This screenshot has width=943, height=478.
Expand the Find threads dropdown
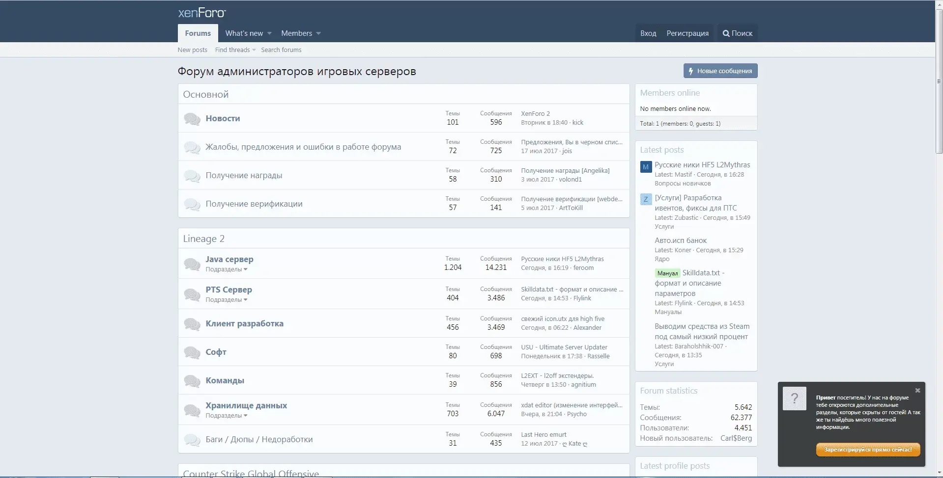click(x=254, y=50)
